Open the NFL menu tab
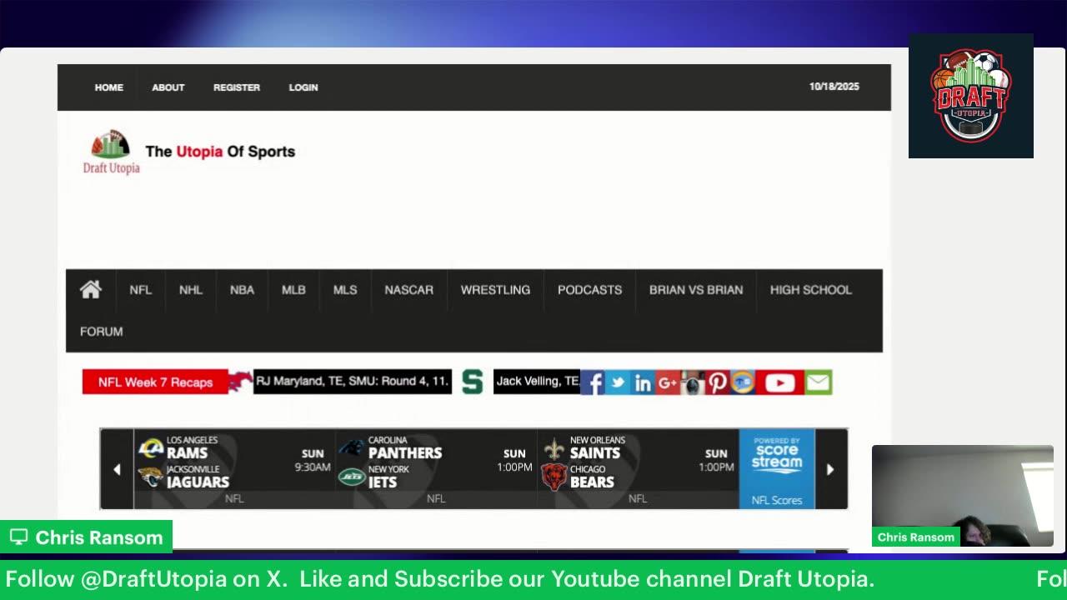The width and height of the screenshot is (1067, 600). (140, 290)
